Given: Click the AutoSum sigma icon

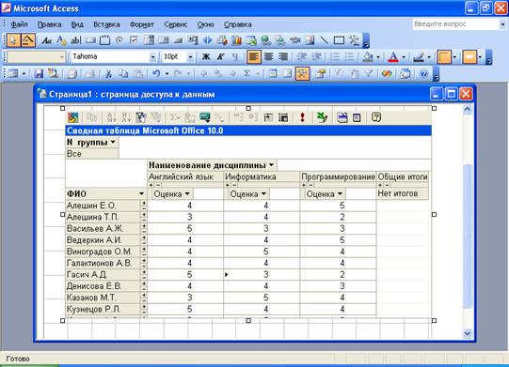Looking at the screenshot, I should [x=247, y=74].
